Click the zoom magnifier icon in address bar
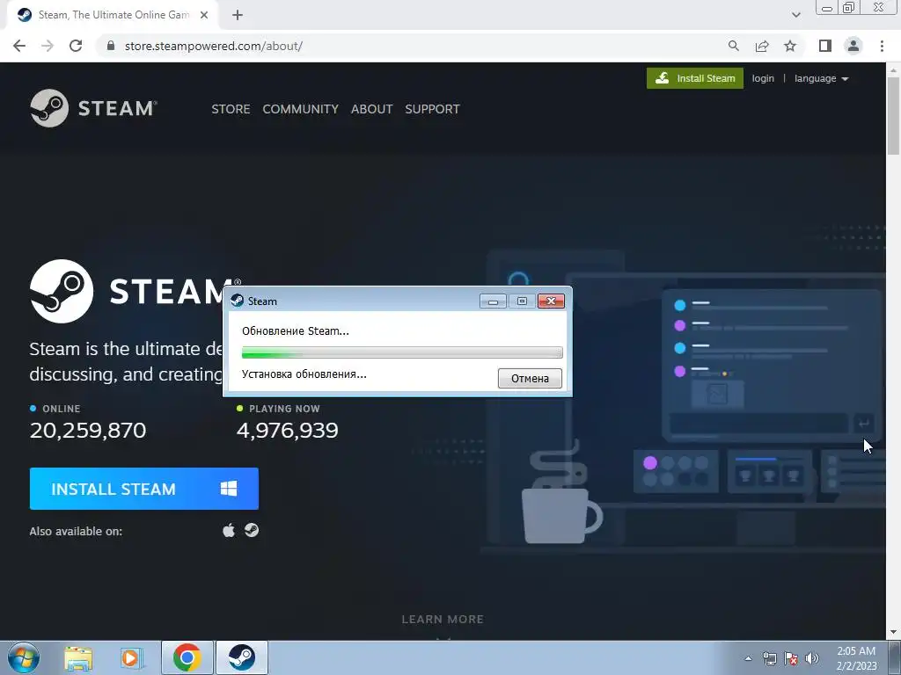The image size is (901, 675). coord(733,46)
